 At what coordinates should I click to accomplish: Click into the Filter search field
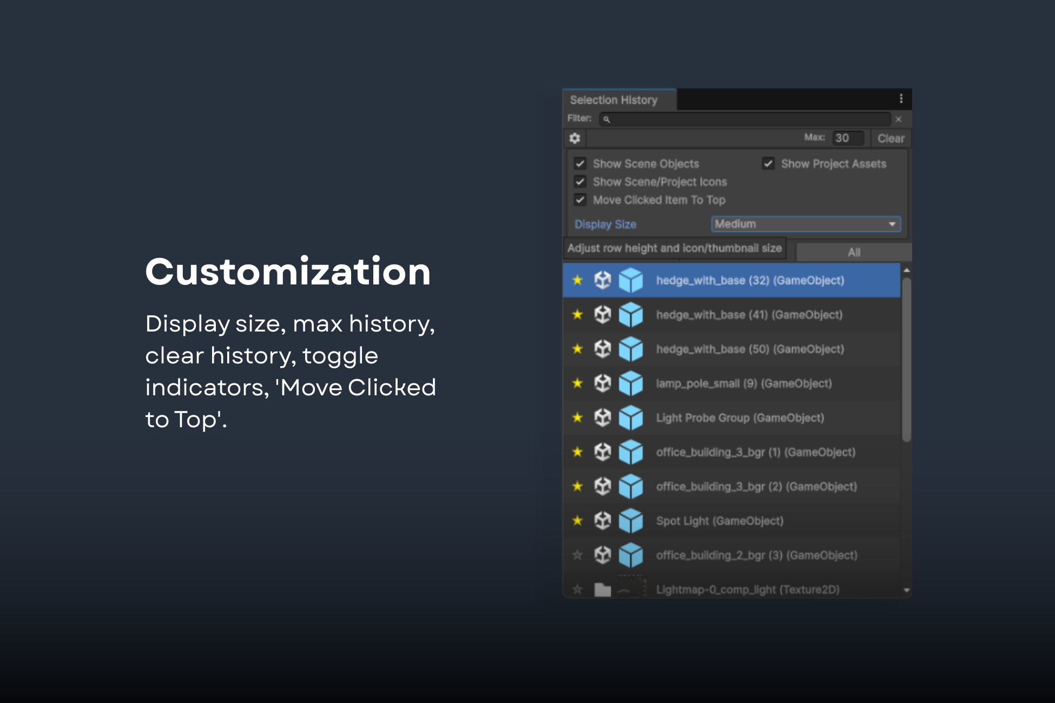click(747, 119)
